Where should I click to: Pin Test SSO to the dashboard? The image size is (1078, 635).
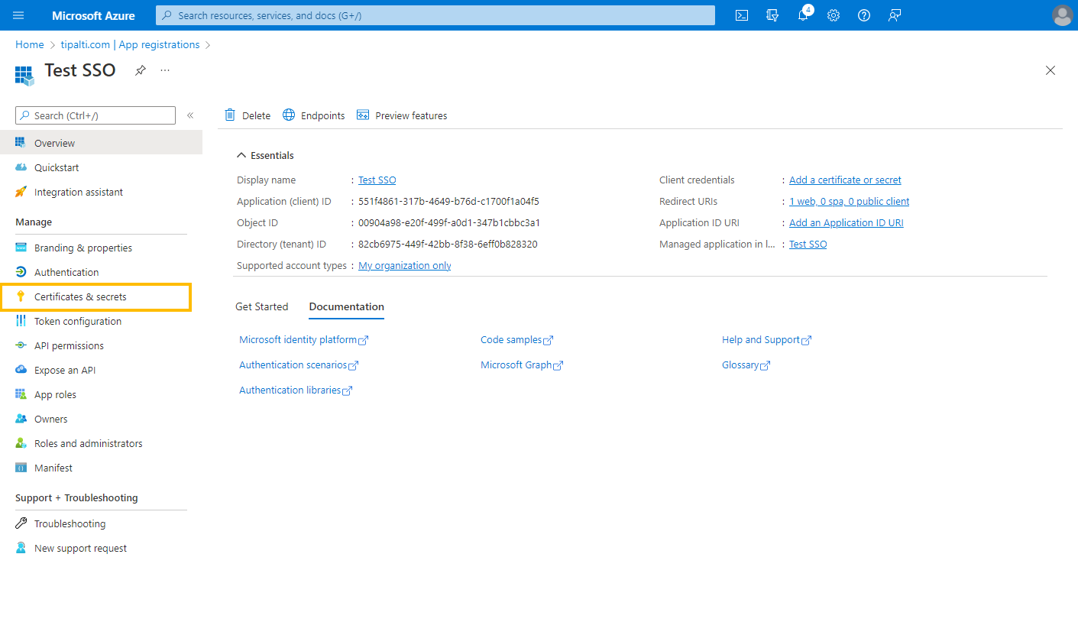click(x=140, y=70)
